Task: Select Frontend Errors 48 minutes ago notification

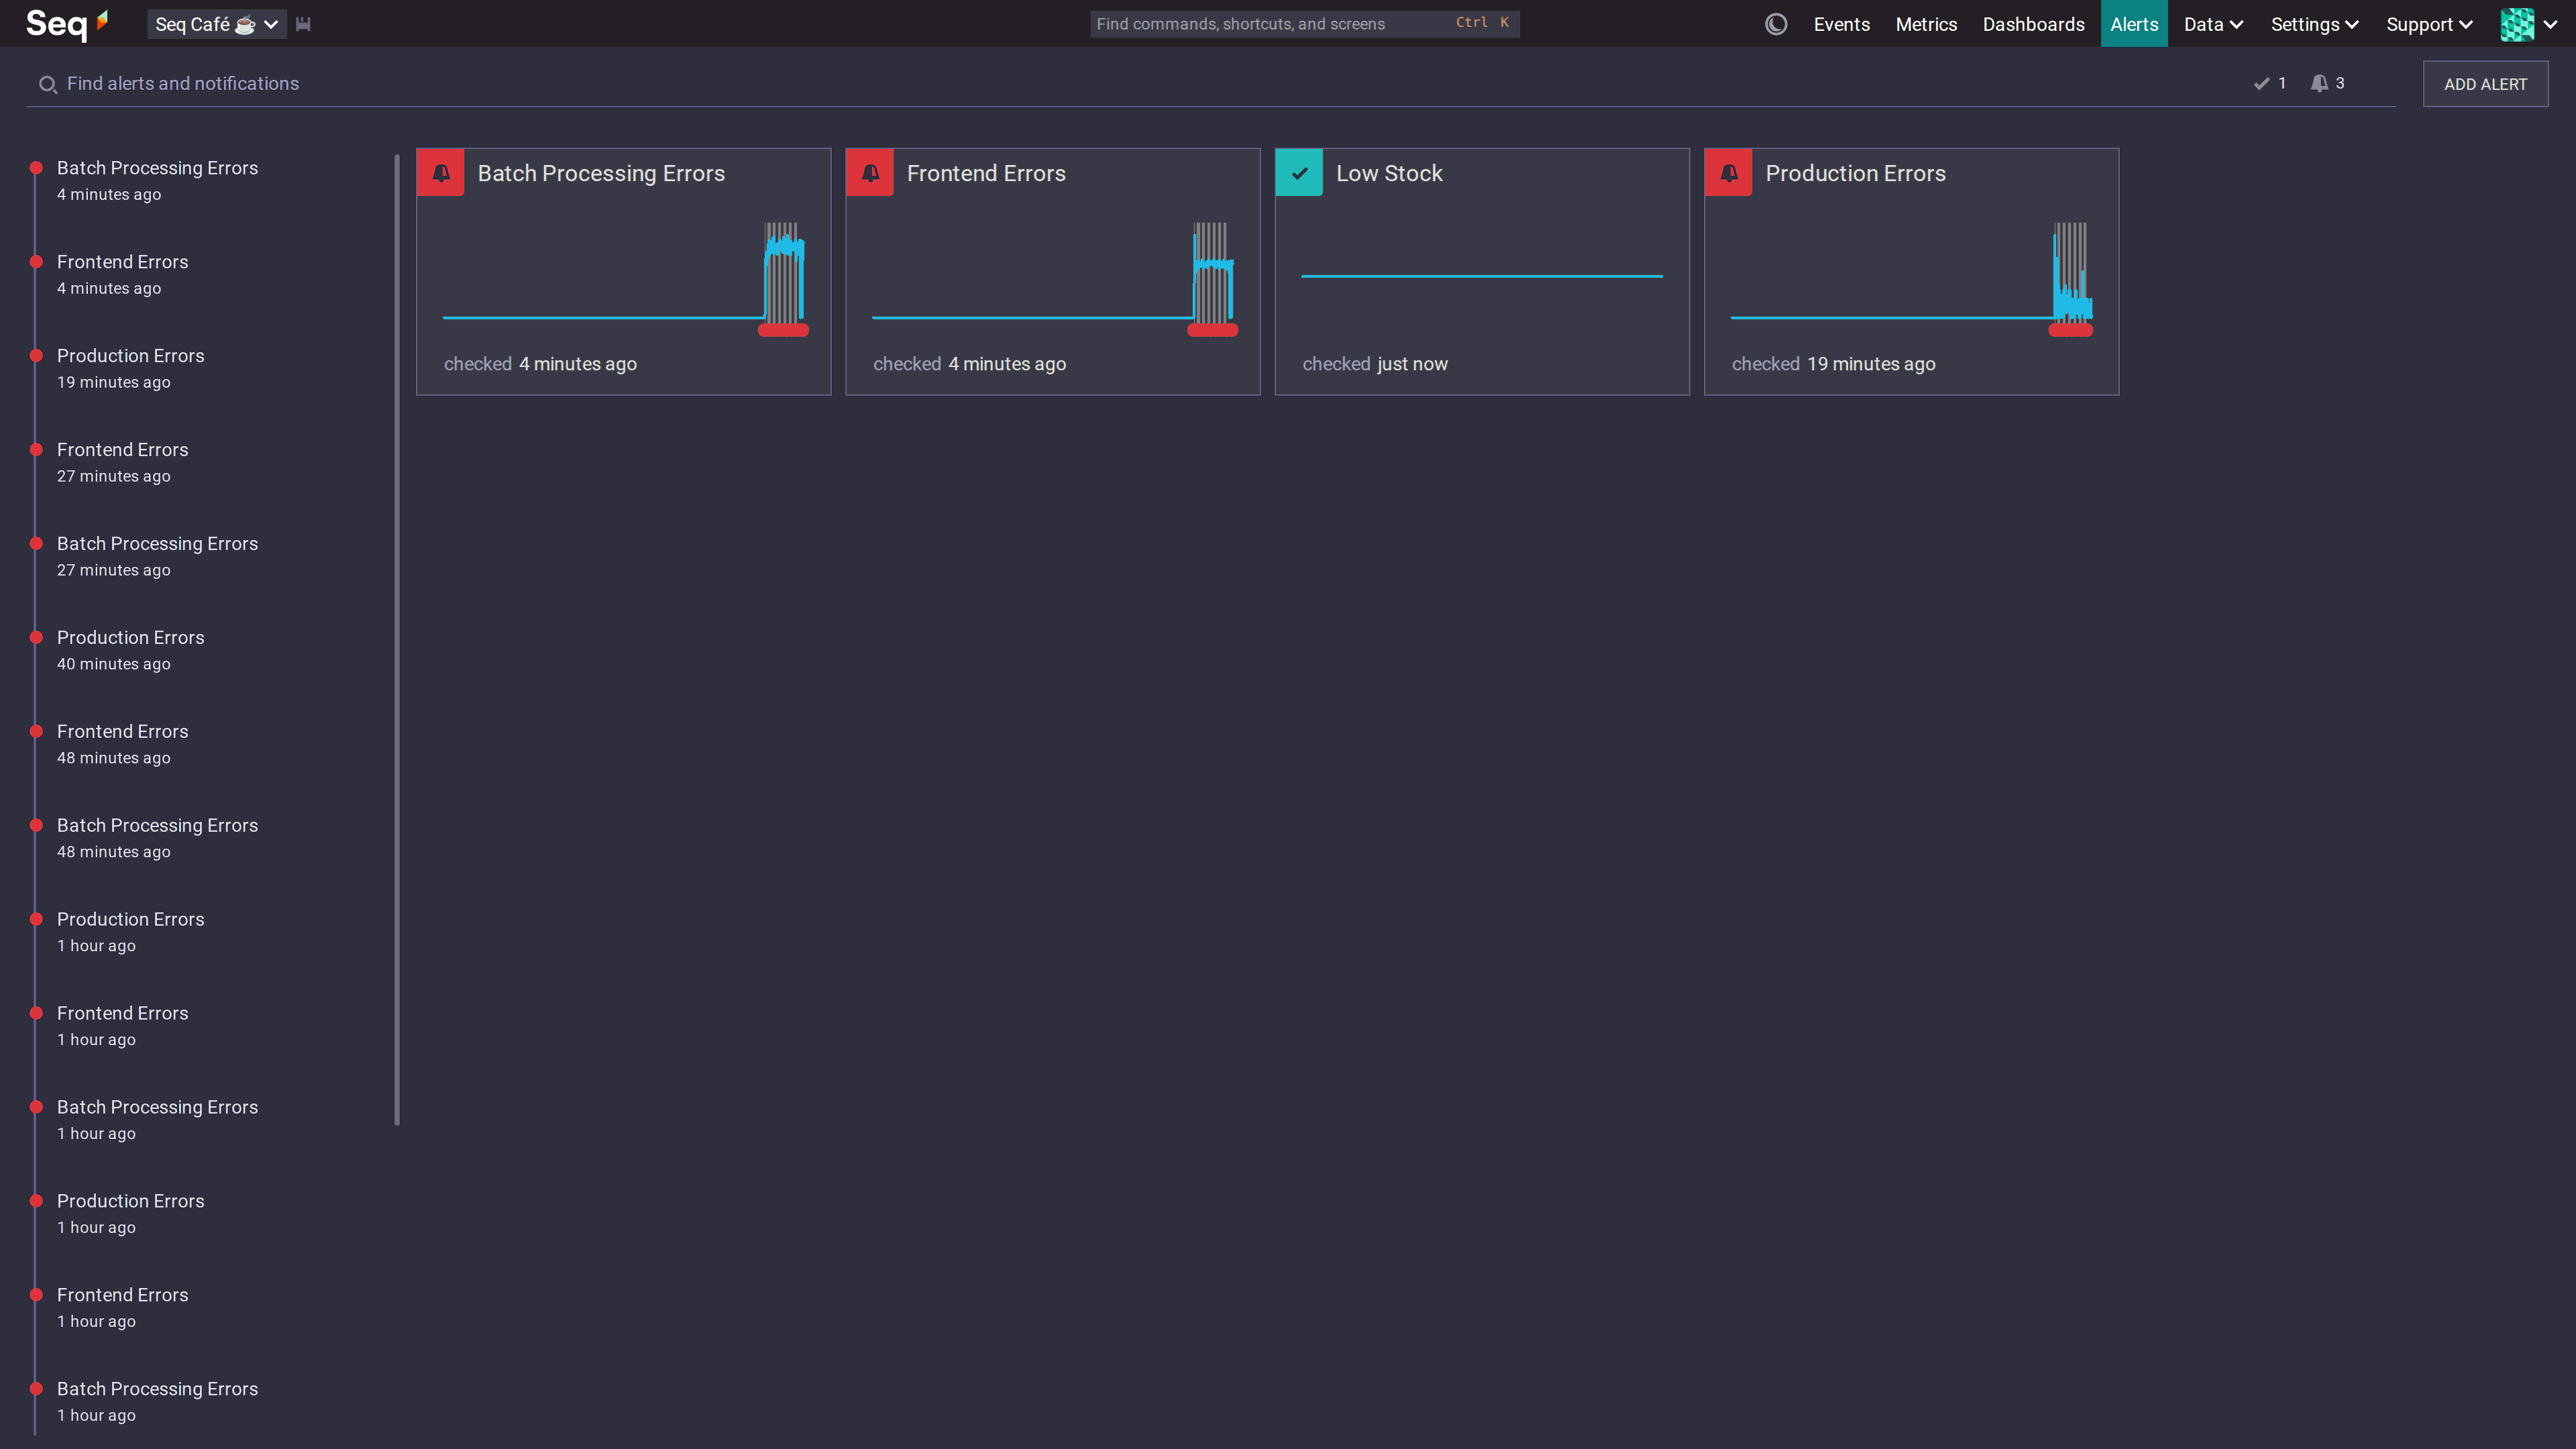Action: 122,744
